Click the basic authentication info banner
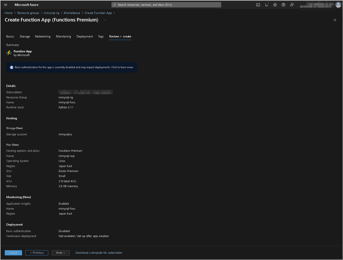This screenshot has width=343, height=260. [x=72, y=67]
